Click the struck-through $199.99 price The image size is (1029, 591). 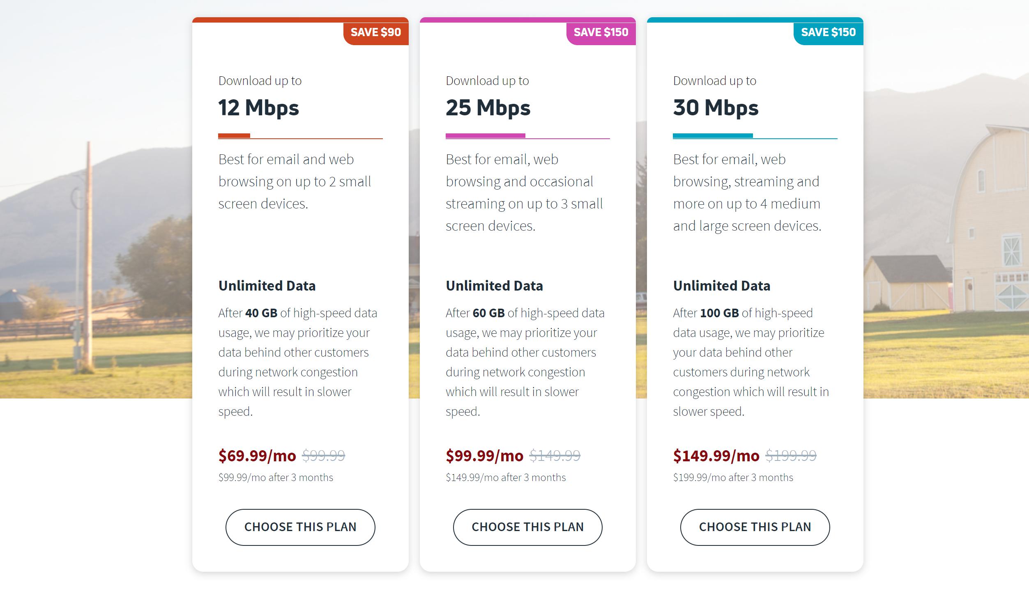point(791,456)
